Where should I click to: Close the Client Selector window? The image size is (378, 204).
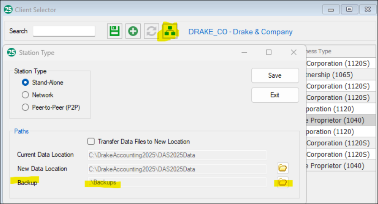coord(368,9)
